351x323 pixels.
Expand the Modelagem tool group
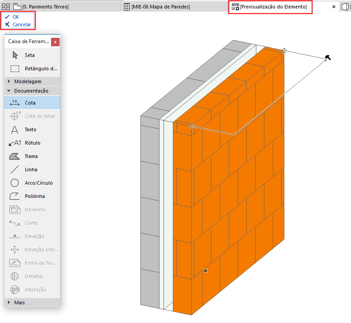click(x=32, y=81)
